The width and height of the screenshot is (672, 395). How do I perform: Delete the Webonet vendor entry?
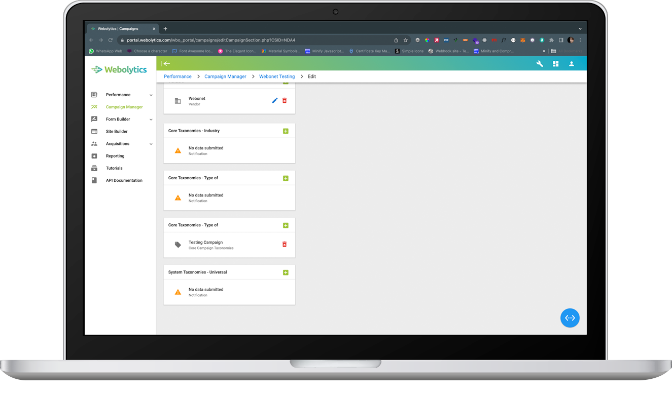pos(285,101)
